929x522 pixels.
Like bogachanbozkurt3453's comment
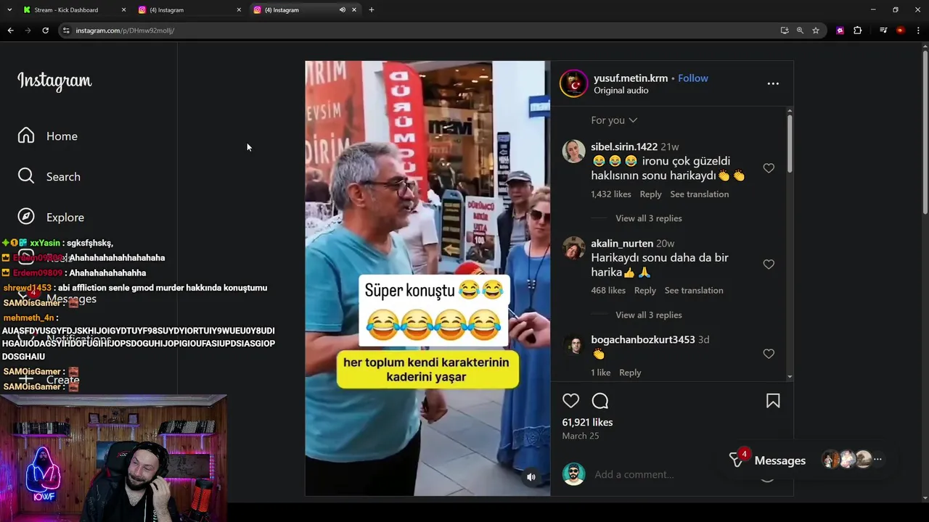click(769, 354)
